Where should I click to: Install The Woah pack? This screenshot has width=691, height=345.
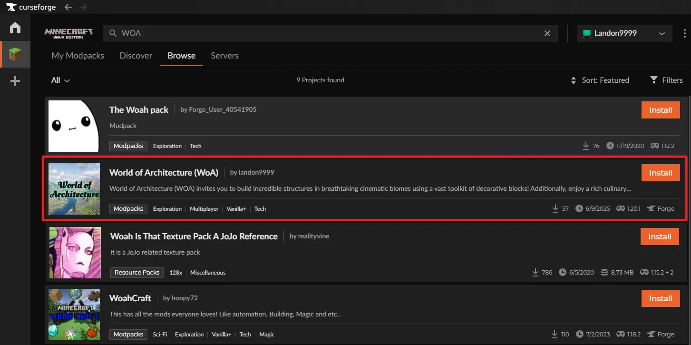tap(661, 110)
